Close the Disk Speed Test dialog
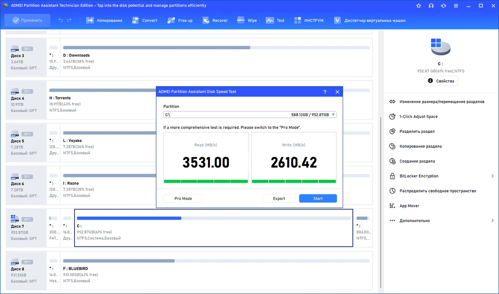 point(337,92)
